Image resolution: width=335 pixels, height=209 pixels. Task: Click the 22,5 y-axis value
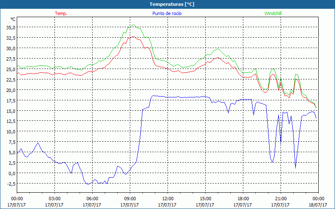click(x=10, y=79)
